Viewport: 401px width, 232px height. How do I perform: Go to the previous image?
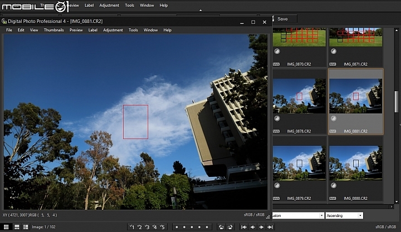click(252, 227)
